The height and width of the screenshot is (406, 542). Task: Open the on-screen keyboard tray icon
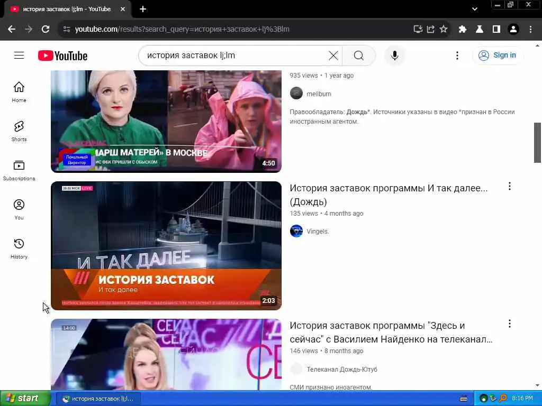click(464, 399)
